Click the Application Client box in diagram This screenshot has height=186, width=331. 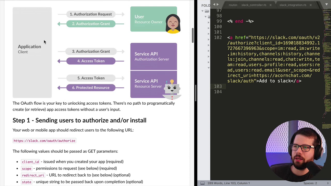tap(32, 52)
